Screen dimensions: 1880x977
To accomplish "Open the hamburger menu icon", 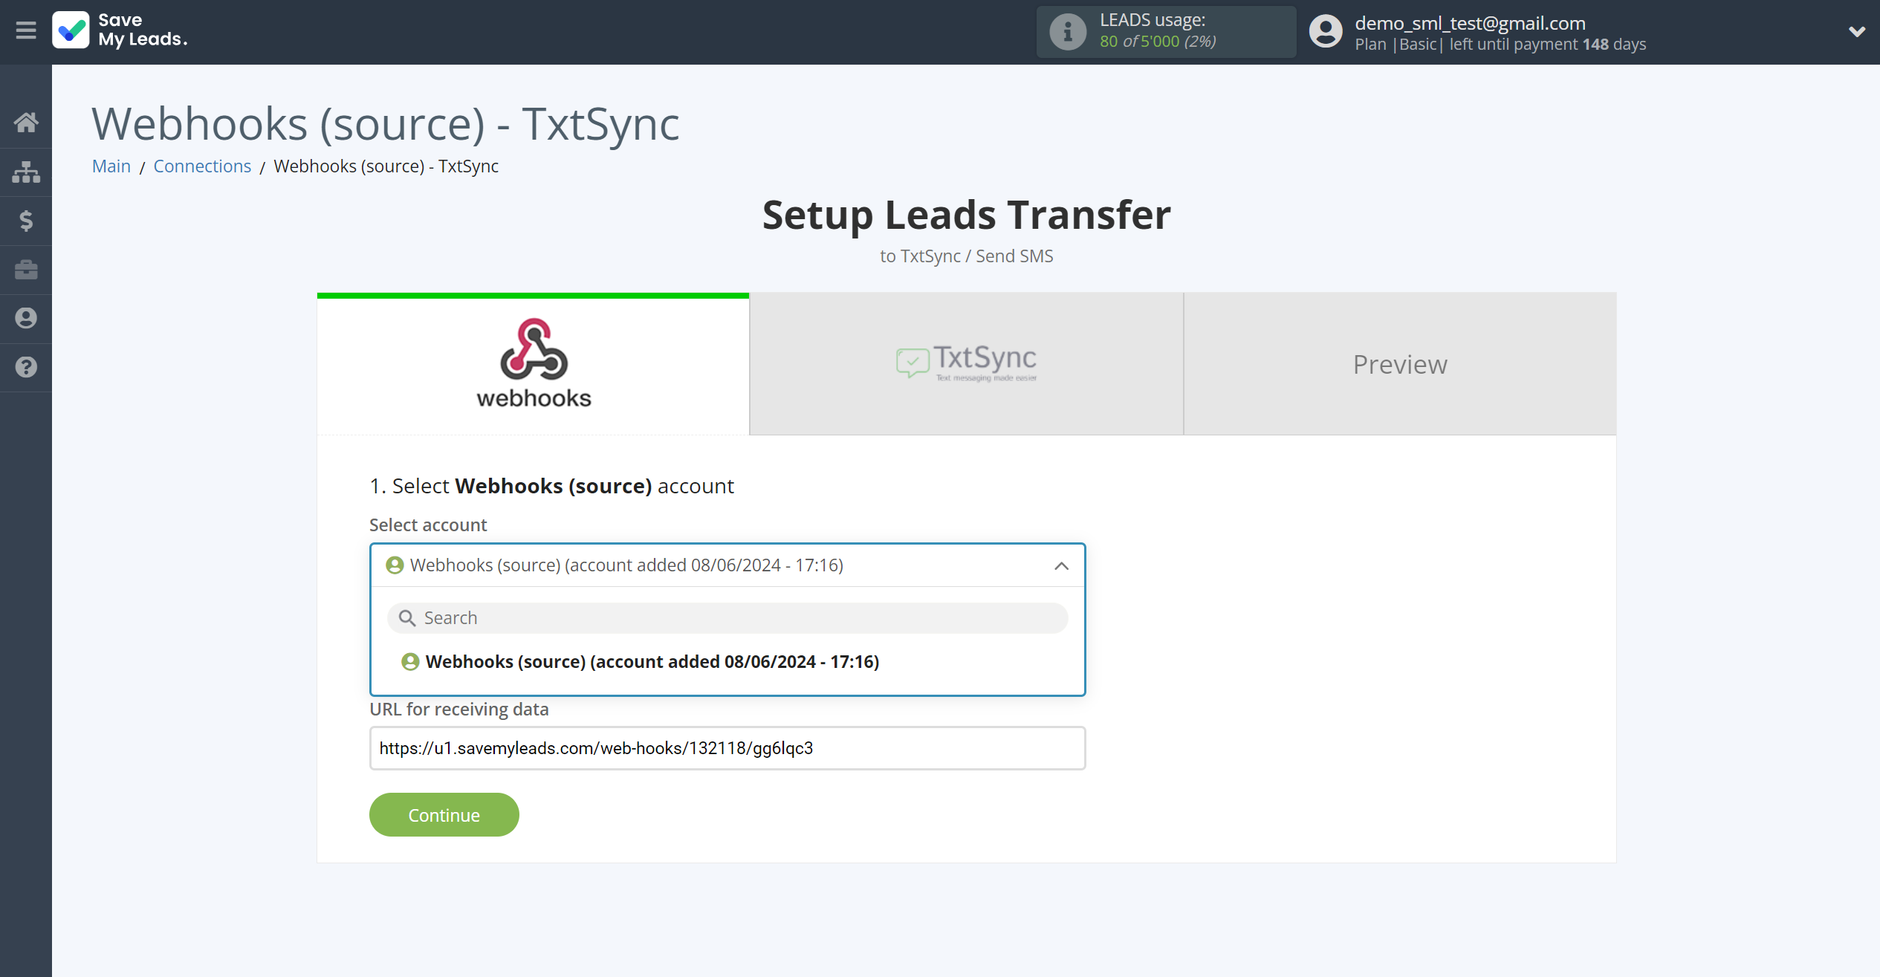I will point(26,30).
